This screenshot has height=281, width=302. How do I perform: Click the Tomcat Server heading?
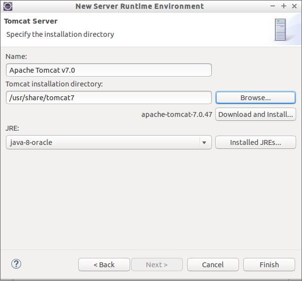coord(31,21)
